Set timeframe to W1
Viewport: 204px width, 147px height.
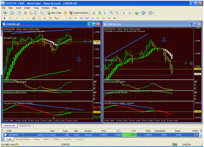click(109, 18)
